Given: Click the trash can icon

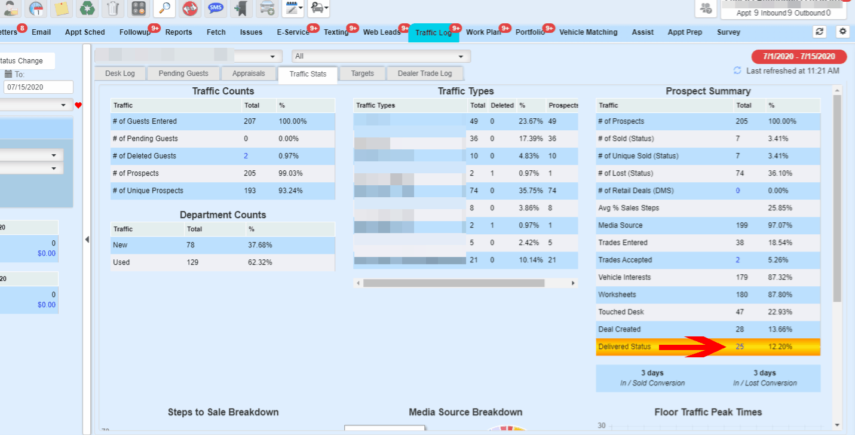Looking at the screenshot, I should [112, 8].
